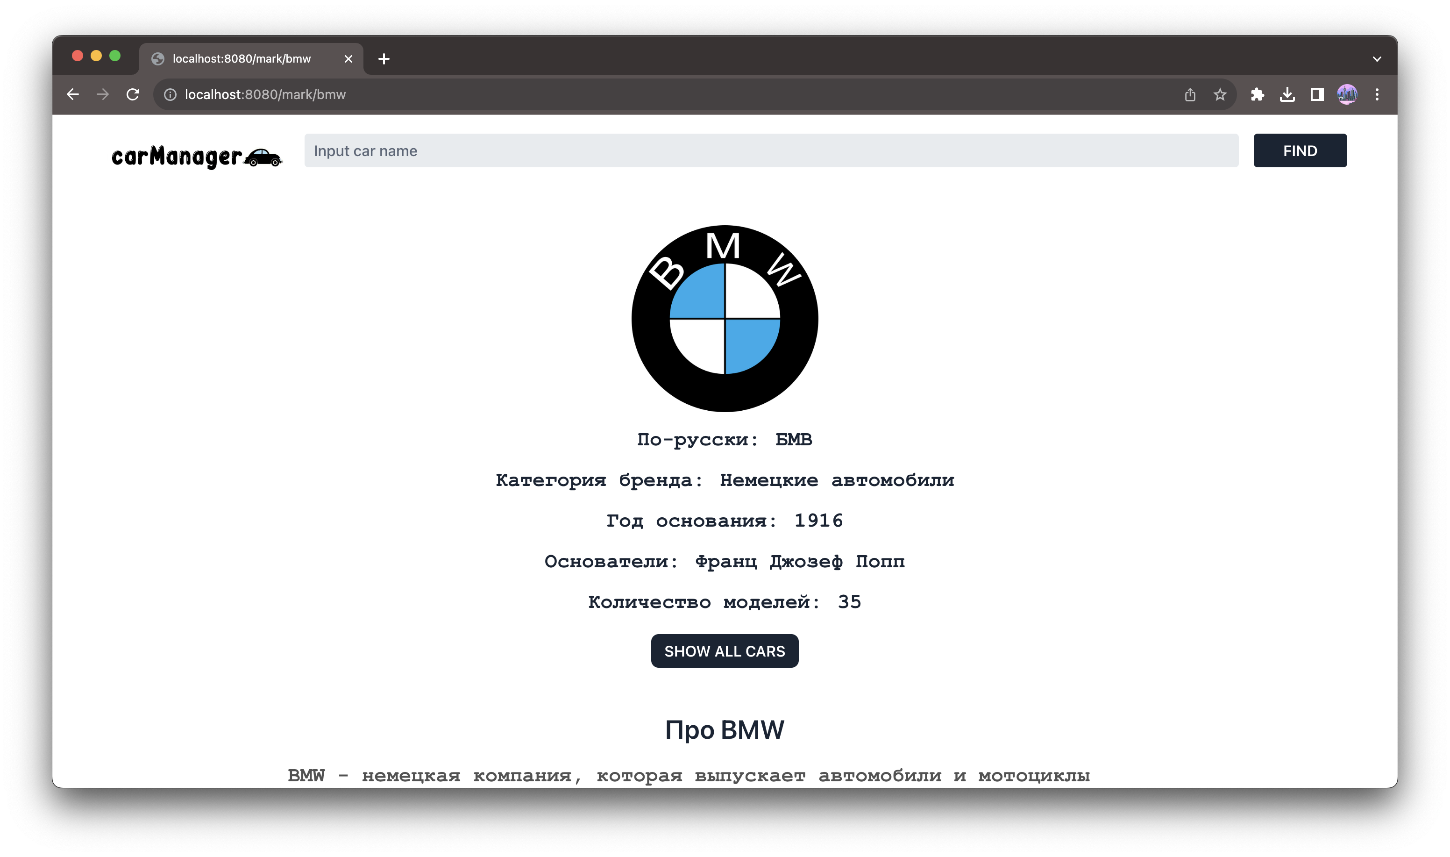Viewport: 1450px width, 857px height.
Task: Select the localhost:8080/mark/bmw tab
Action: pyautogui.click(x=242, y=58)
